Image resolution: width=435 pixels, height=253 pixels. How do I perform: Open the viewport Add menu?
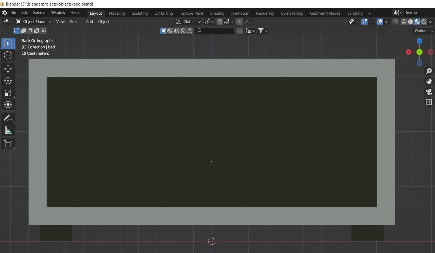pos(89,22)
